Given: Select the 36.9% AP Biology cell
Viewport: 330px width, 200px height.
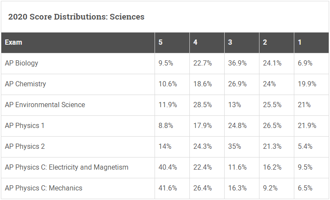Looking at the screenshot, I should [237, 63].
